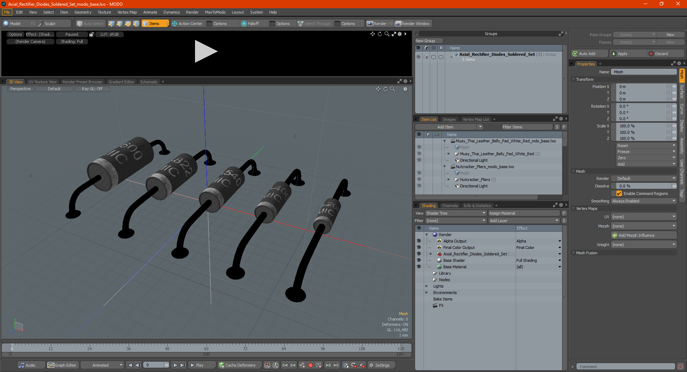Switch to the Schematic tab

click(x=149, y=82)
